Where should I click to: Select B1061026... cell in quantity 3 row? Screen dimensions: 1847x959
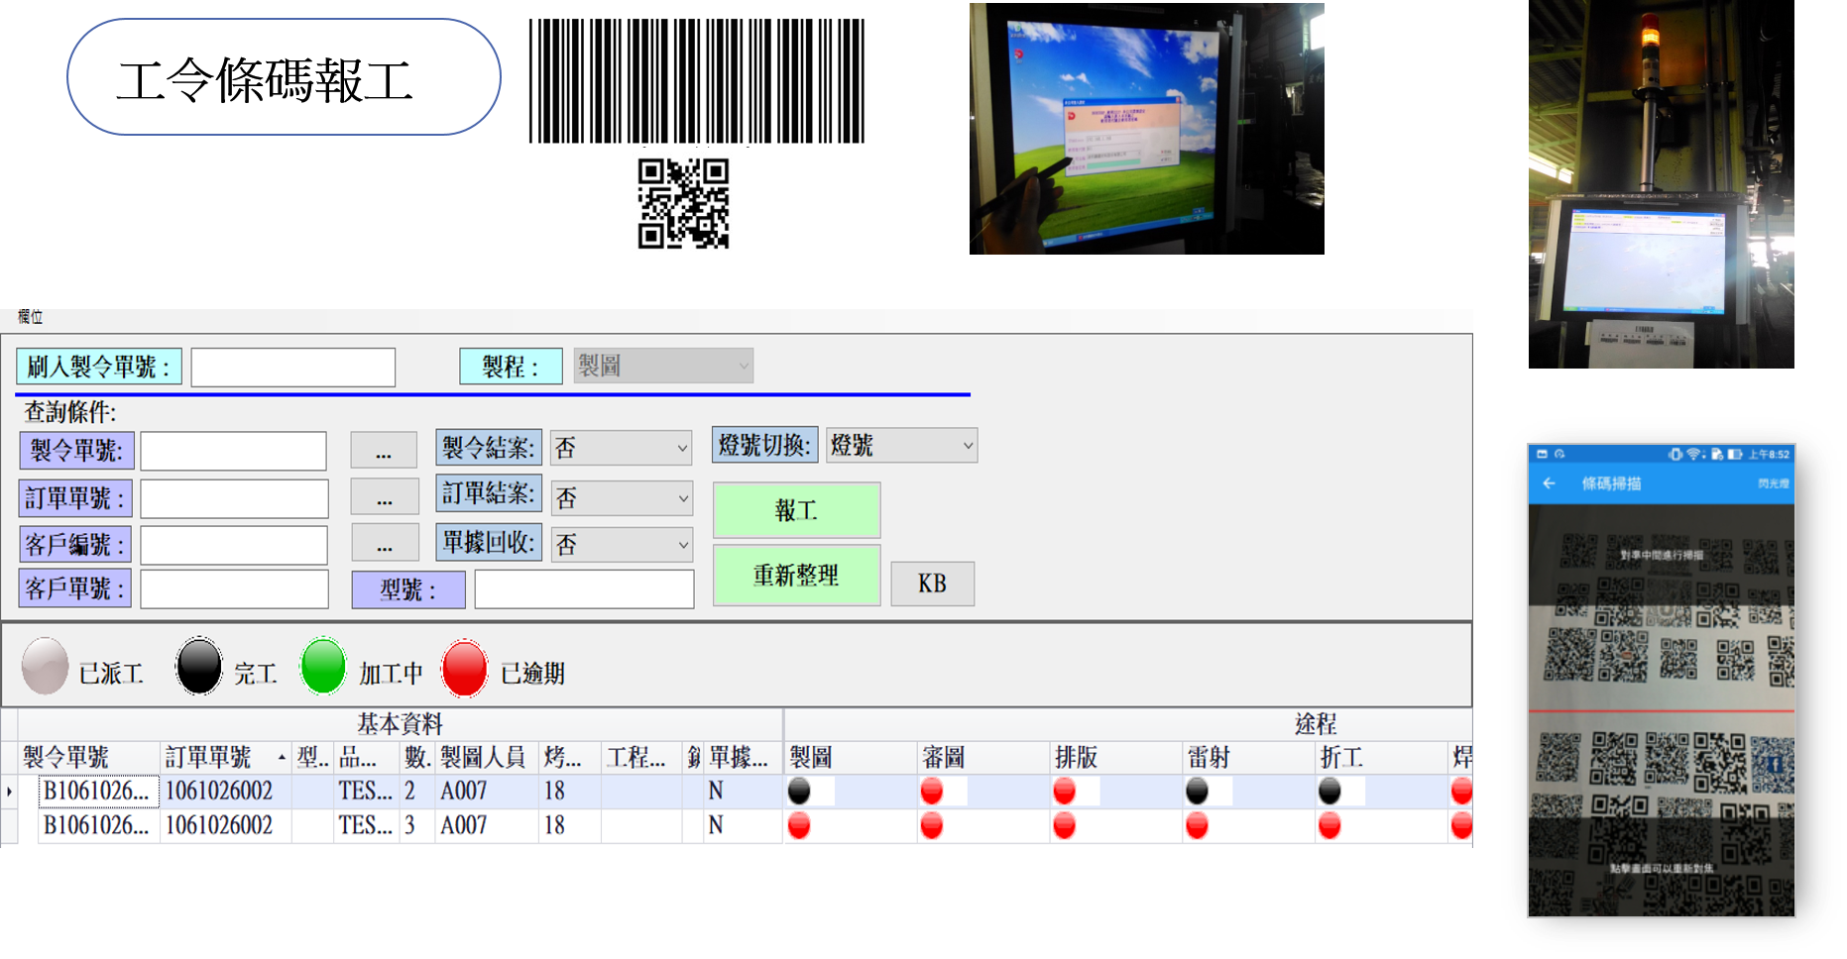(98, 825)
